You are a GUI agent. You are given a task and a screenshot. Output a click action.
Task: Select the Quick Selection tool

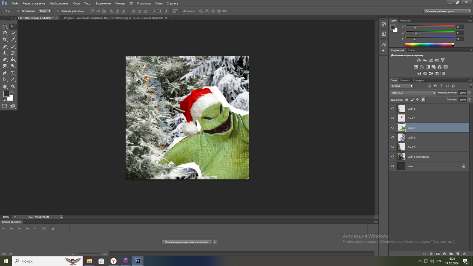click(x=13, y=33)
